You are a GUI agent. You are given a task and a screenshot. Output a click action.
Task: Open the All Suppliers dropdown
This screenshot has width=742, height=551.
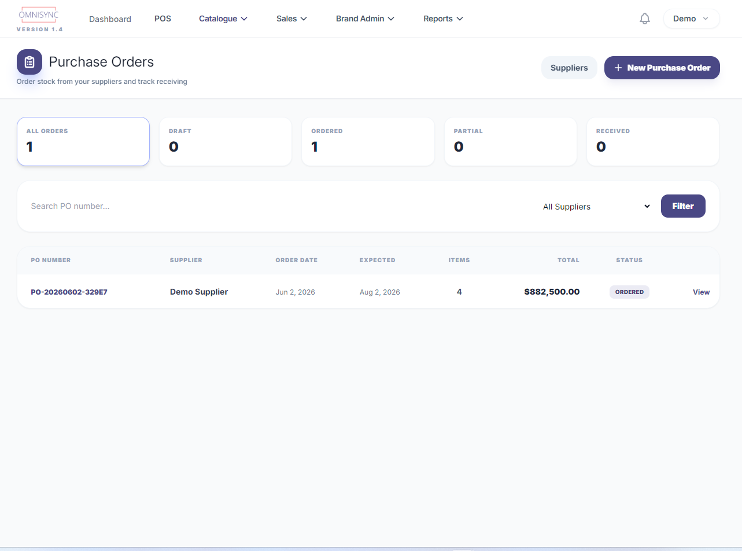pyautogui.click(x=596, y=207)
